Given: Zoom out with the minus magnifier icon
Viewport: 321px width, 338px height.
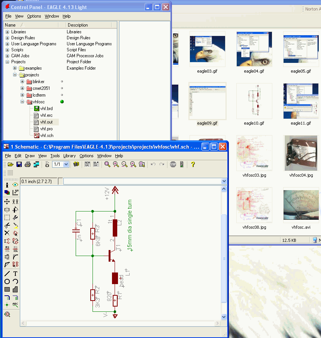Looking at the screenshot, I should click(x=124, y=164).
